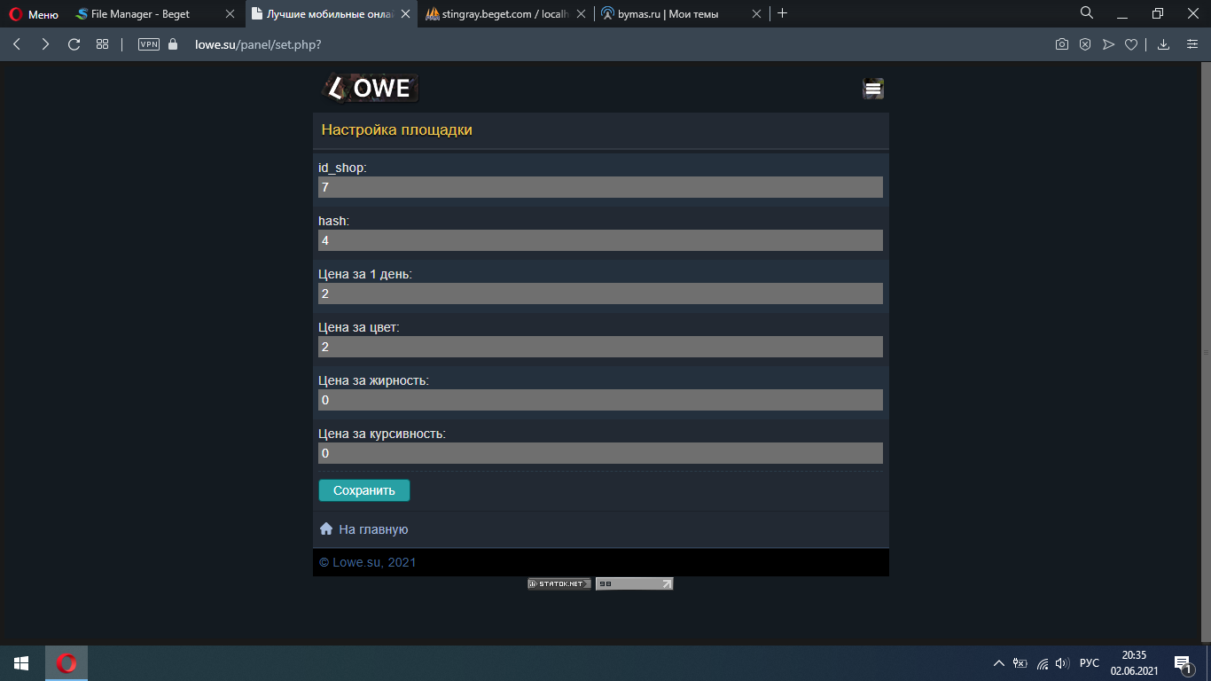Open Opera Easy Setup settings icon
The width and height of the screenshot is (1211, 681).
point(1192,44)
